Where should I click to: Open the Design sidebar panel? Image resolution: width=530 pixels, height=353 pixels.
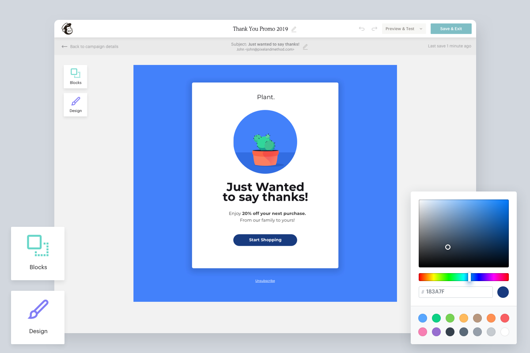point(75,105)
